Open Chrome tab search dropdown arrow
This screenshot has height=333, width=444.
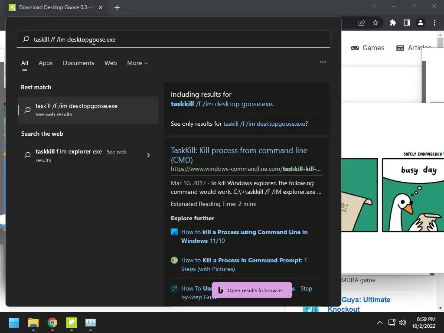[374, 6]
